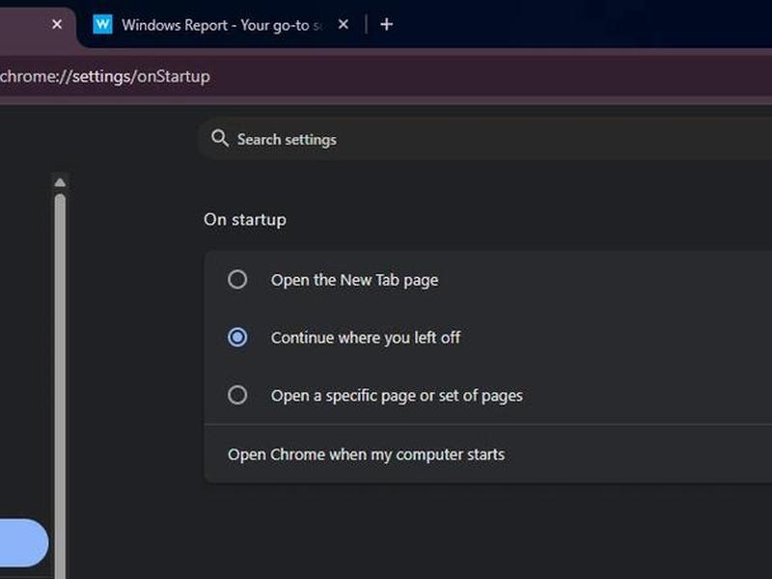Close the active Settings tab
Viewport: 772px width, 579px height.
click(x=57, y=24)
